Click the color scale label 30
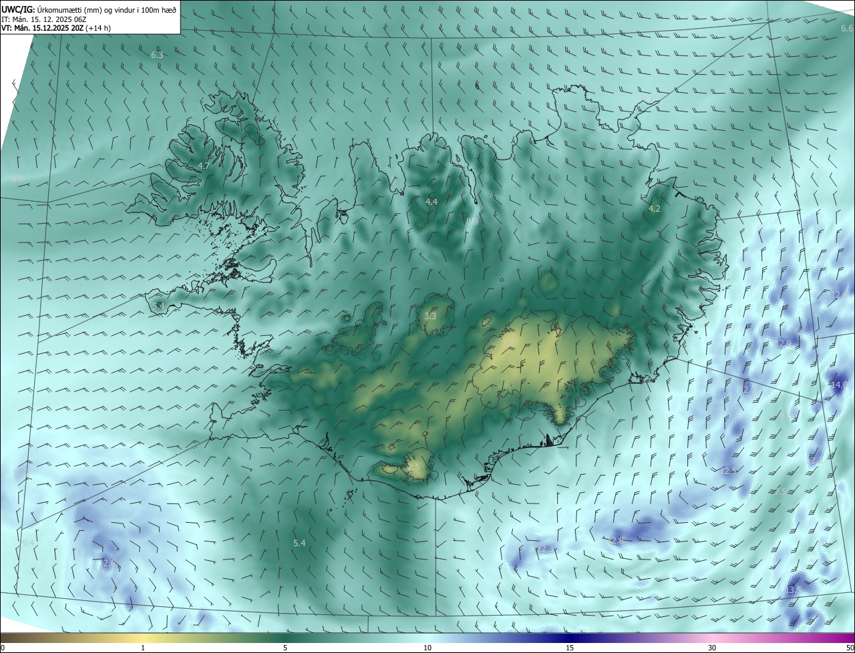 pyautogui.click(x=712, y=648)
